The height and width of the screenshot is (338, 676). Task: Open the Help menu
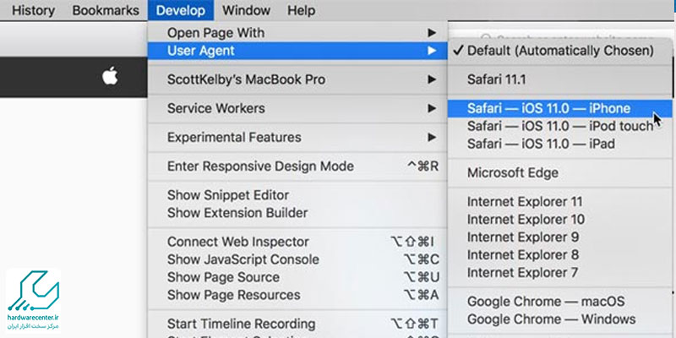pyautogui.click(x=301, y=10)
